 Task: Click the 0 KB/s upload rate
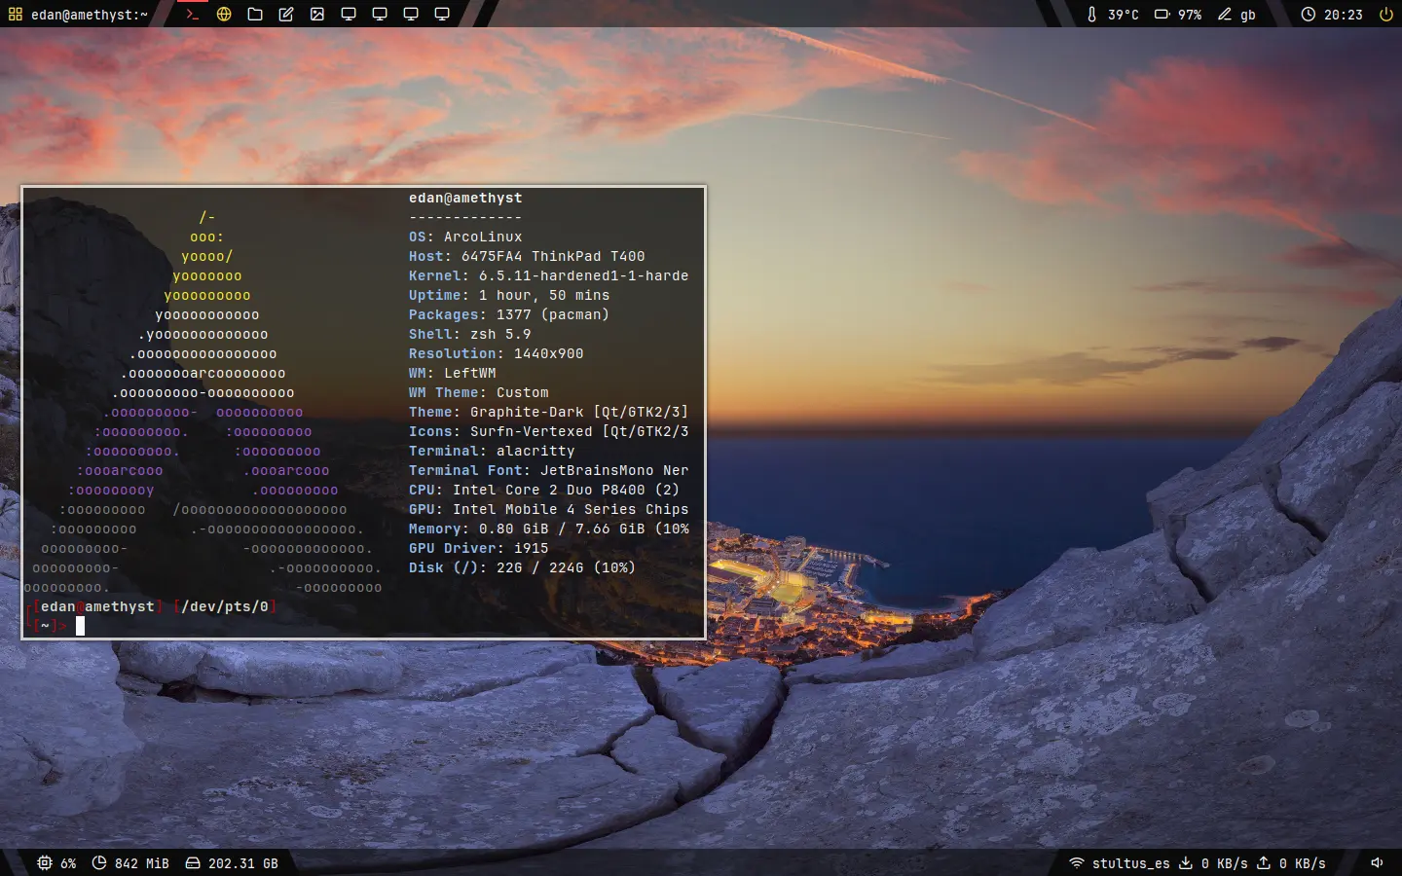click(1303, 863)
